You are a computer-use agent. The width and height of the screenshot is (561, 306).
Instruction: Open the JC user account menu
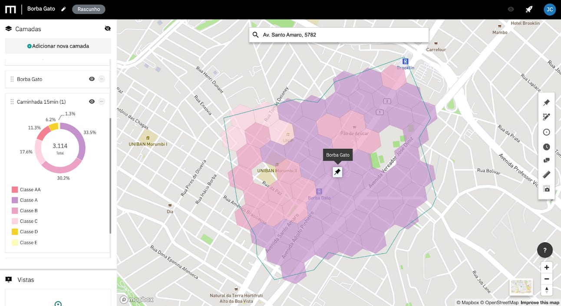click(550, 9)
